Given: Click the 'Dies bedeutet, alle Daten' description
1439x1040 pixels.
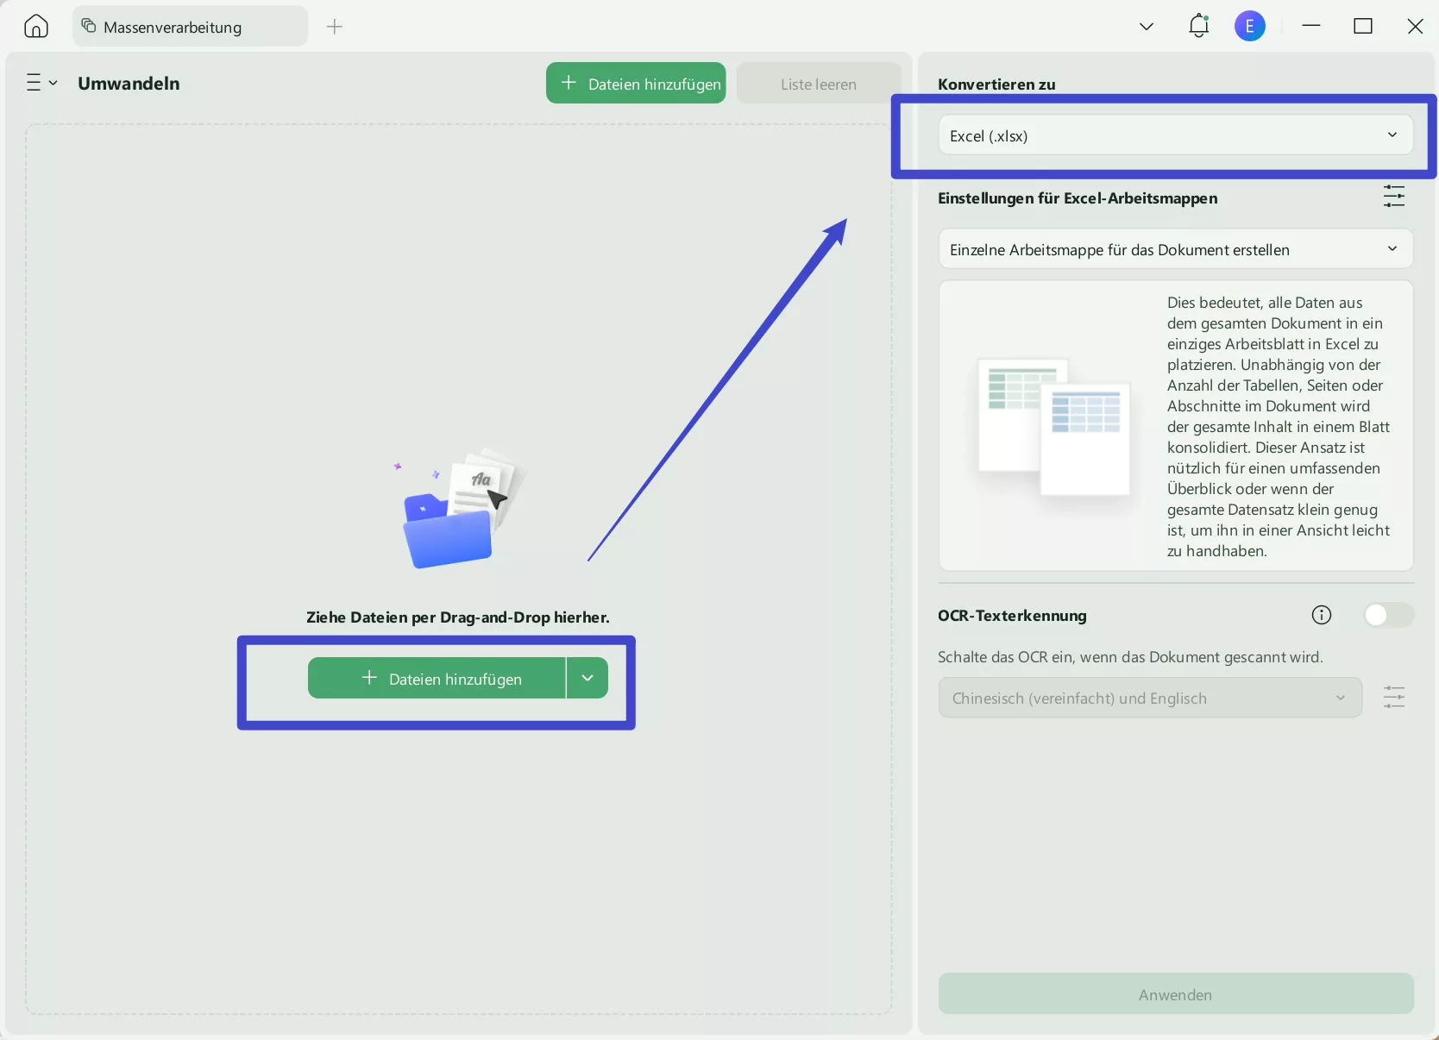Looking at the screenshot, I should [1279, 427].
